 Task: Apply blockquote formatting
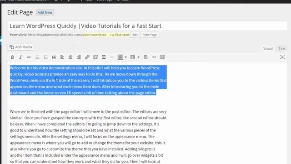click(x=54, y=57)
